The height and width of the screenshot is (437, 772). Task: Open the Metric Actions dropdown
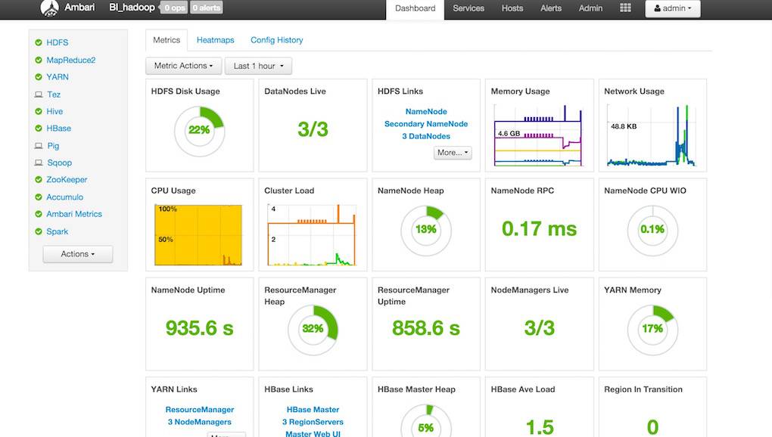tap(184, 66)
